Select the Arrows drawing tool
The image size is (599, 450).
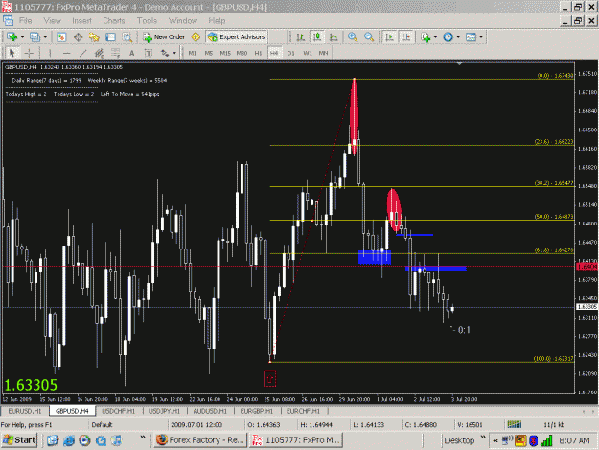(x=165, y=53)
